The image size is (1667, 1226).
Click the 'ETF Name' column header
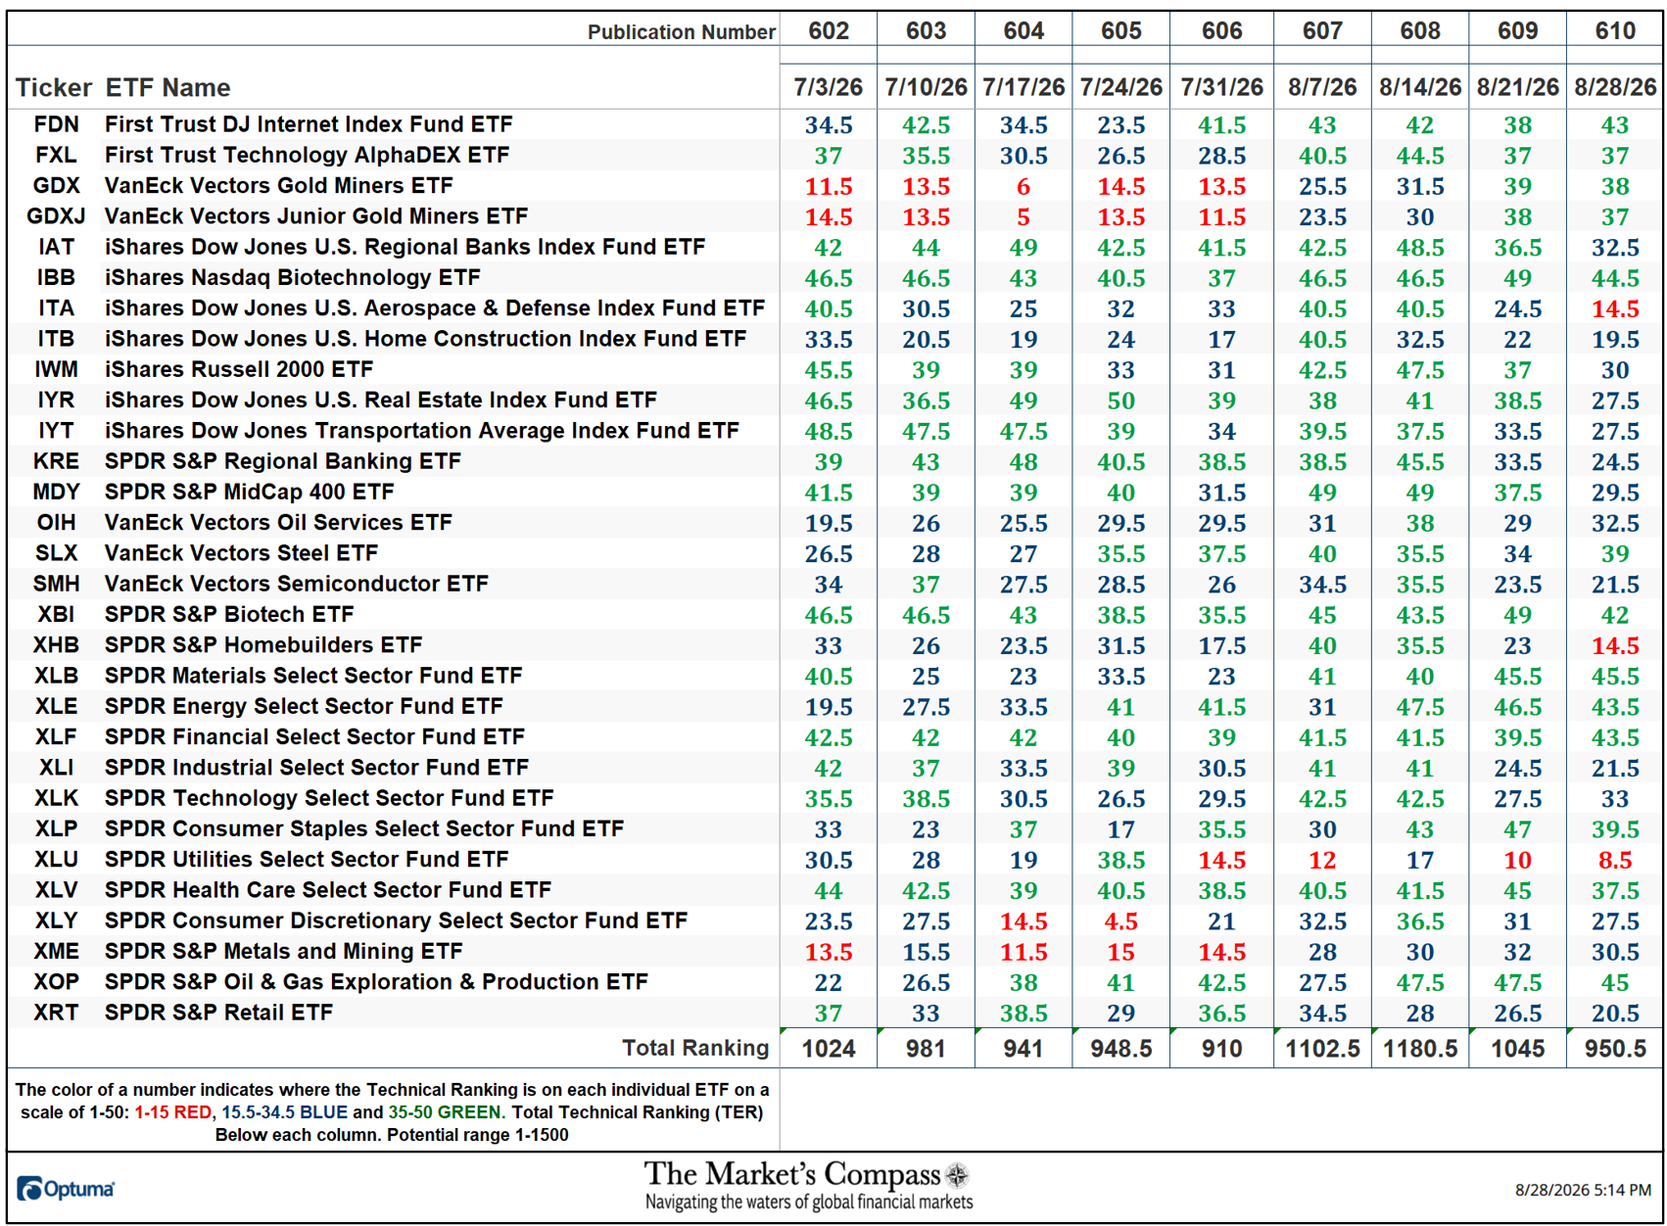point(167,88)
